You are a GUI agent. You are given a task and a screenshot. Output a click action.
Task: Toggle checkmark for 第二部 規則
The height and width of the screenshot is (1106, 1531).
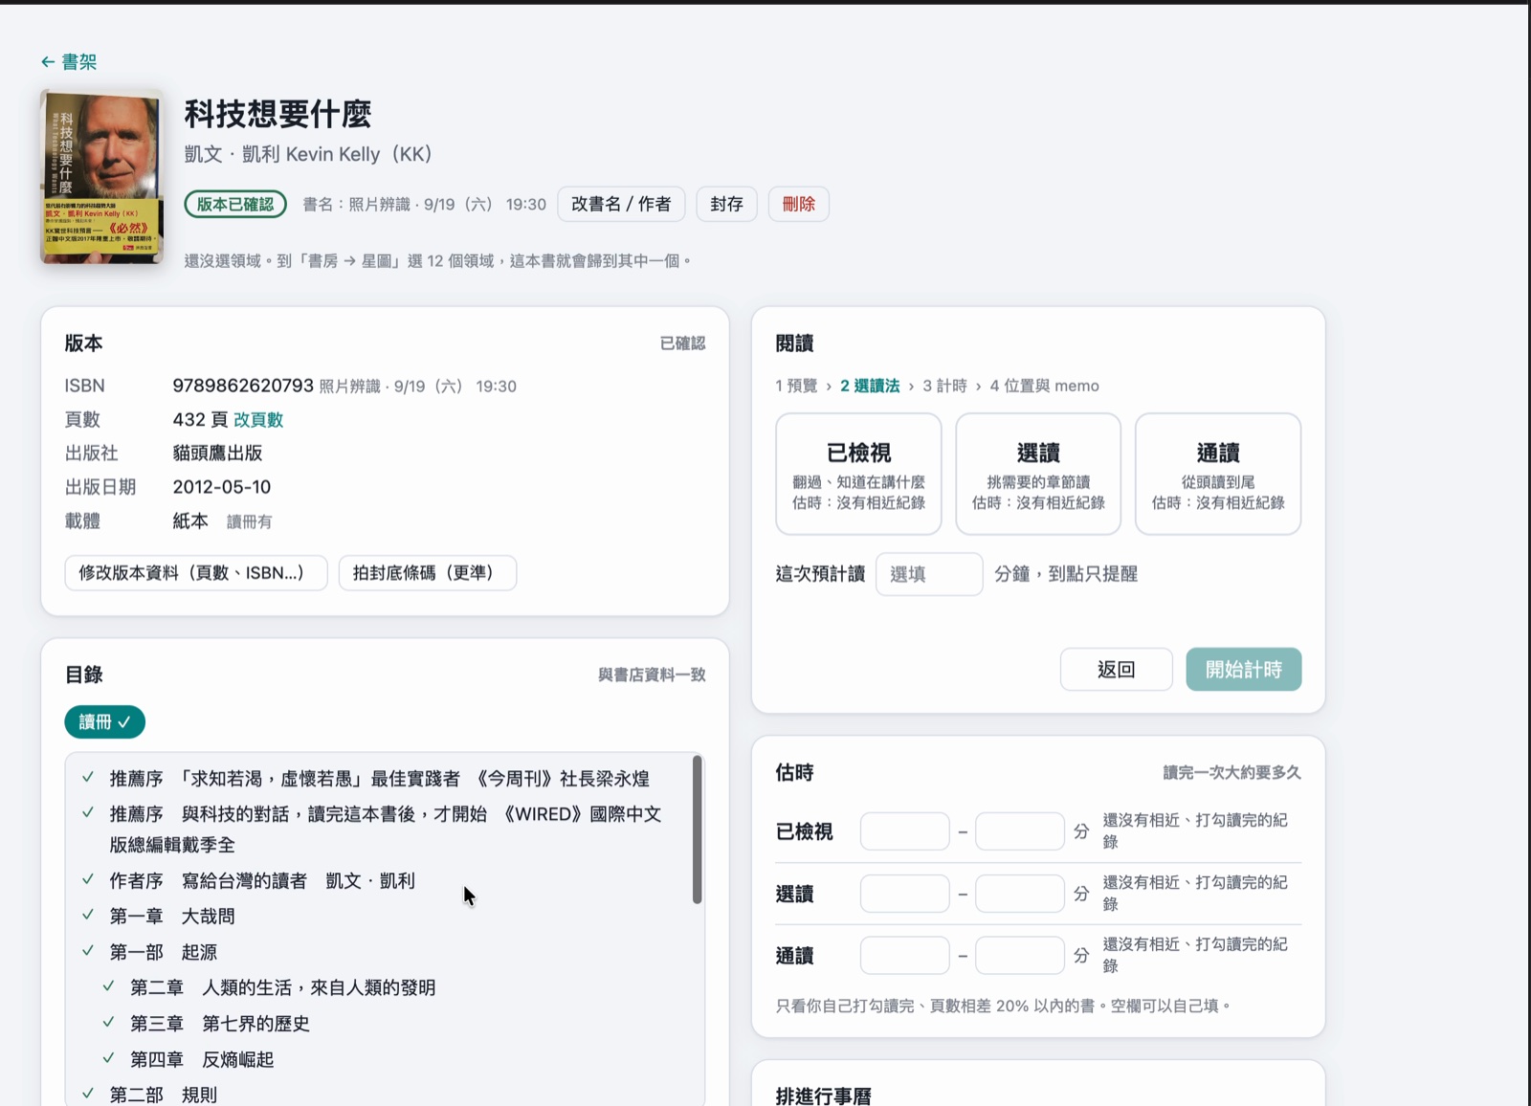coord(88,1094)
